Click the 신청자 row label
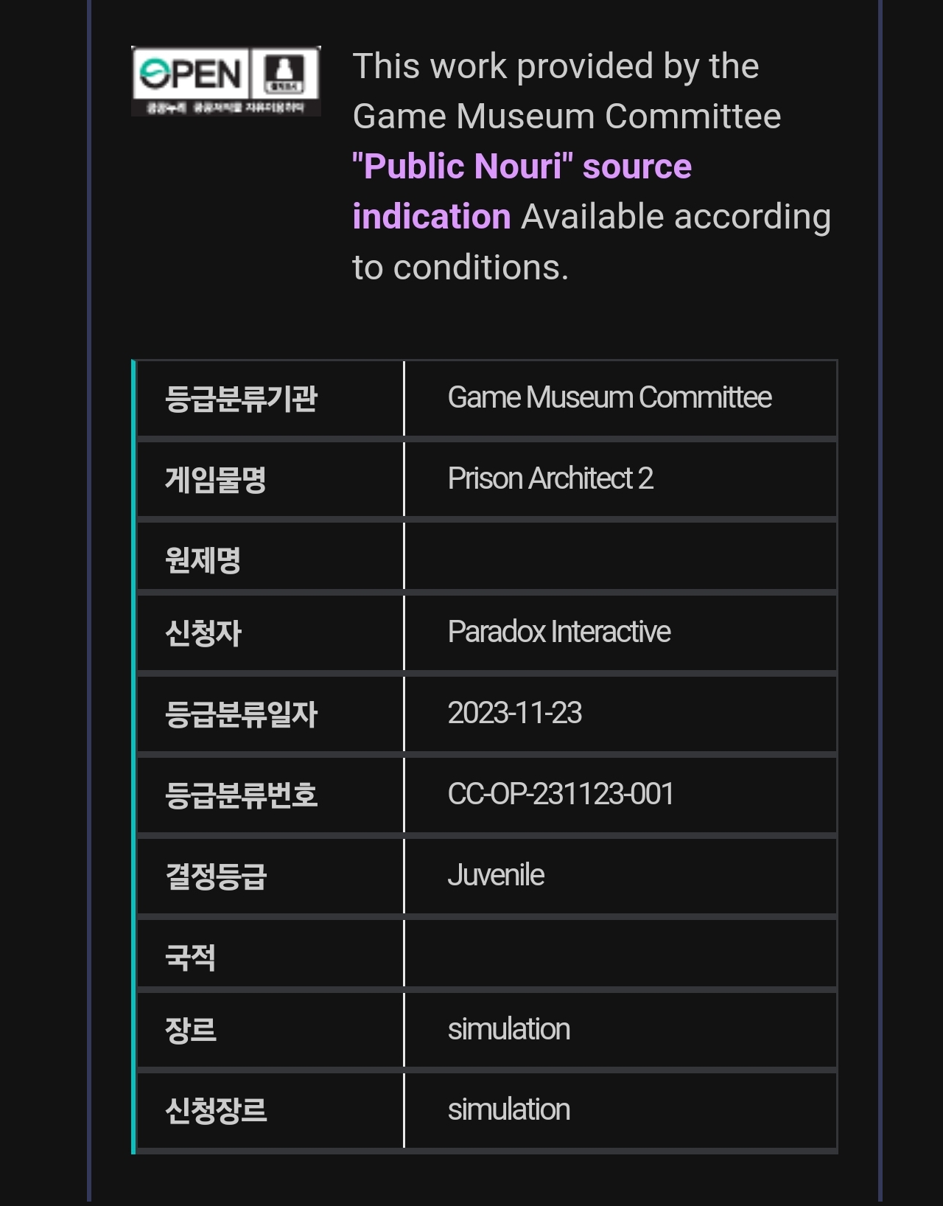The height and width of the screenshot is (1206, 943). coord(203,633)
